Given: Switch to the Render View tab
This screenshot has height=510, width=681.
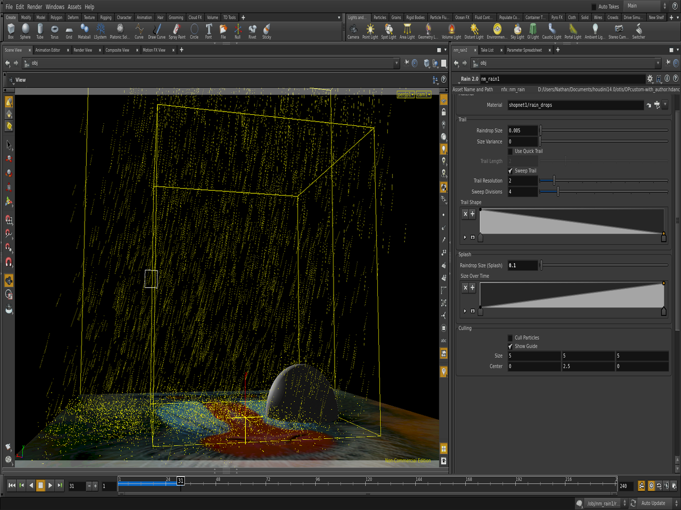Looking at the screenshot, I should coord(82,50).
